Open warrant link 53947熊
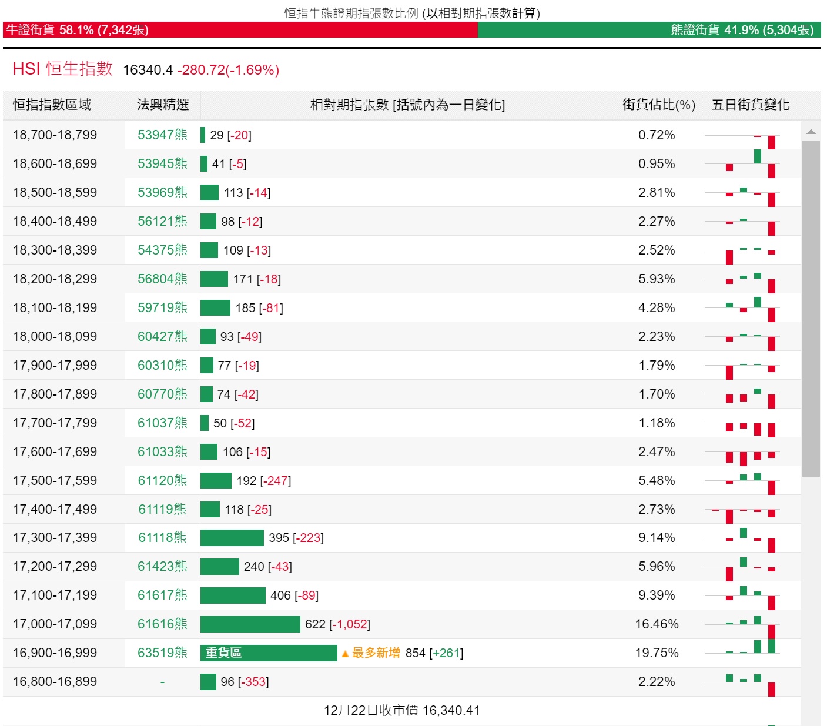This screenshot has height=726, width=827. (x=162, y=135)
